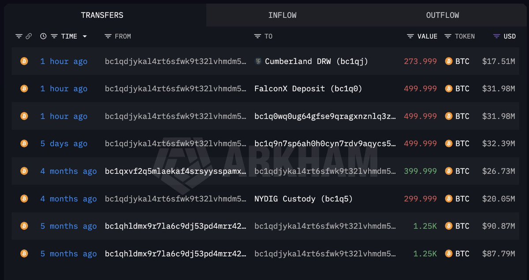
Task: Open the Cumberland DRW (bc1qj) link
Action: tap(316, 61)
